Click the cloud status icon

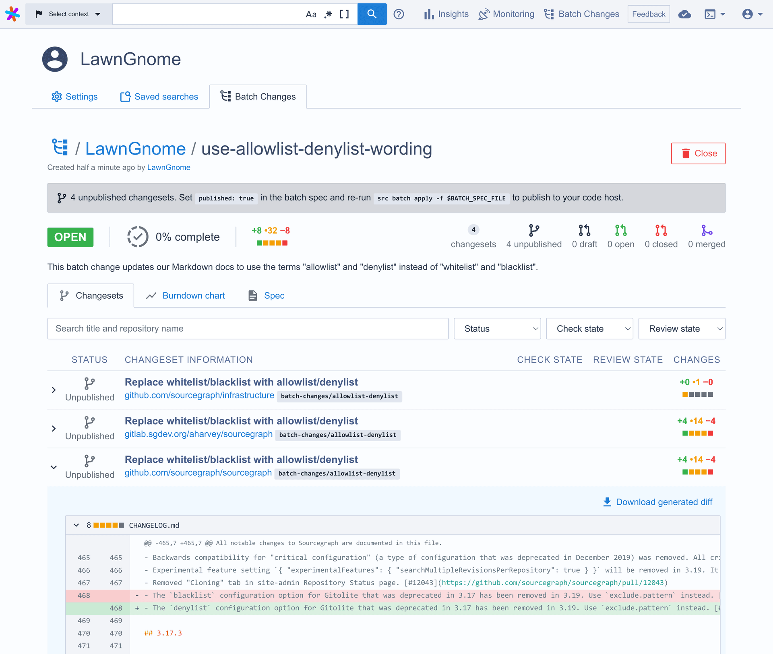point(684,14)
